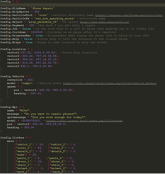Click the Cooldown value 1200000

[x=37, y=32]
